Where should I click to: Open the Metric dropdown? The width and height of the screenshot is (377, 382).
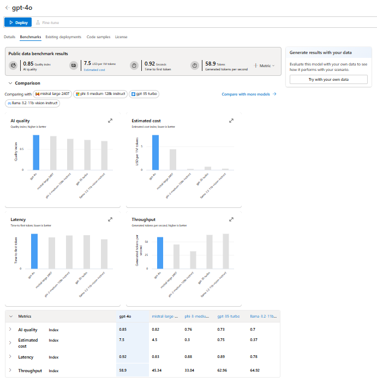tap(265, 66)
